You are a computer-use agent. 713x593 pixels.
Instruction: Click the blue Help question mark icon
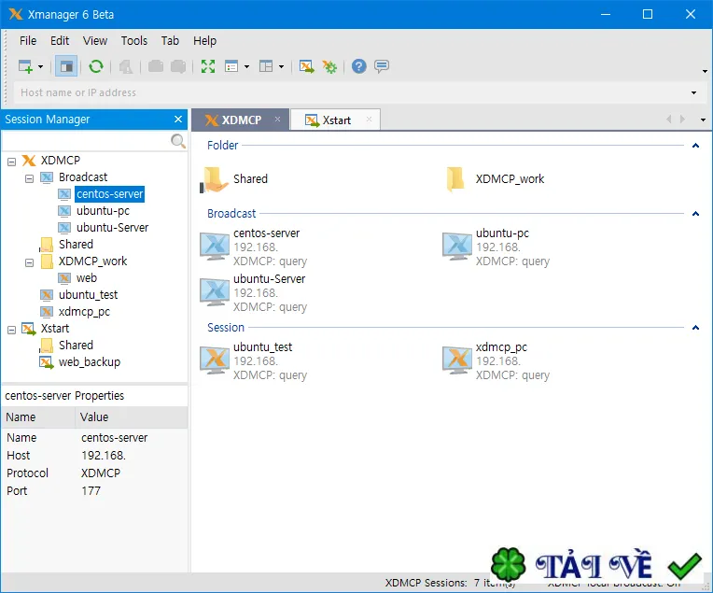point(358,66)
